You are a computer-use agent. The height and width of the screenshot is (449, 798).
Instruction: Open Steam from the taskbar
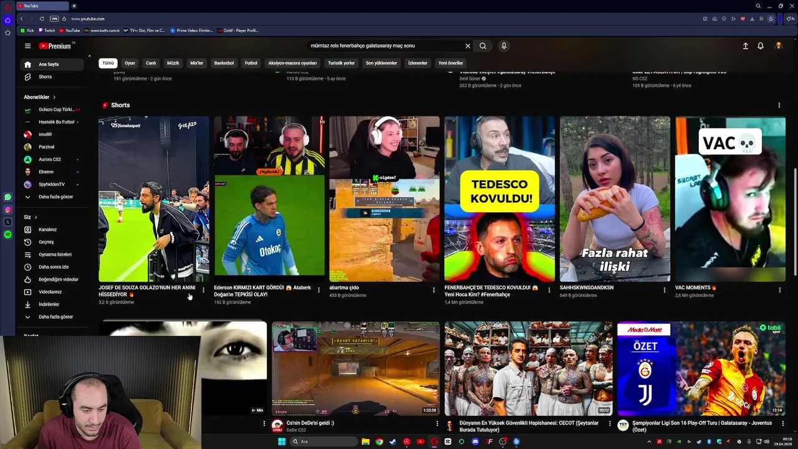pyautogui.click(x=393, y=442)
